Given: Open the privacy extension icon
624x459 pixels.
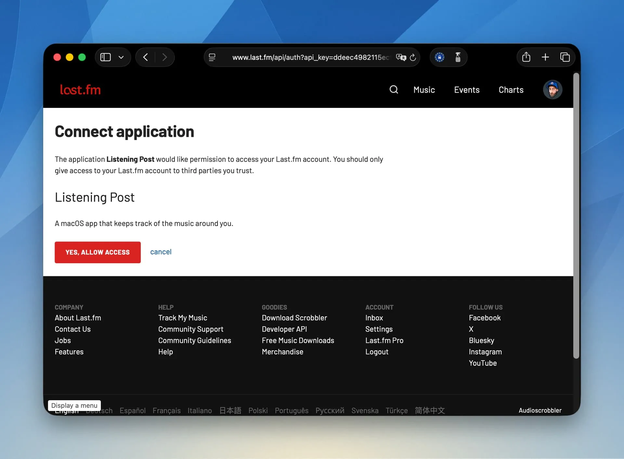Looking at the screenshot, I should click(439, 57).
